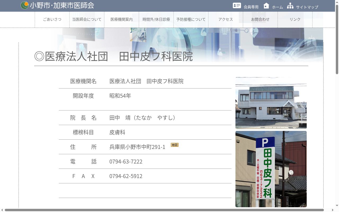Open the 会員専用 member card icon
Screen dimensions: 339x212
pyautogui.click(x=237, y=5)
